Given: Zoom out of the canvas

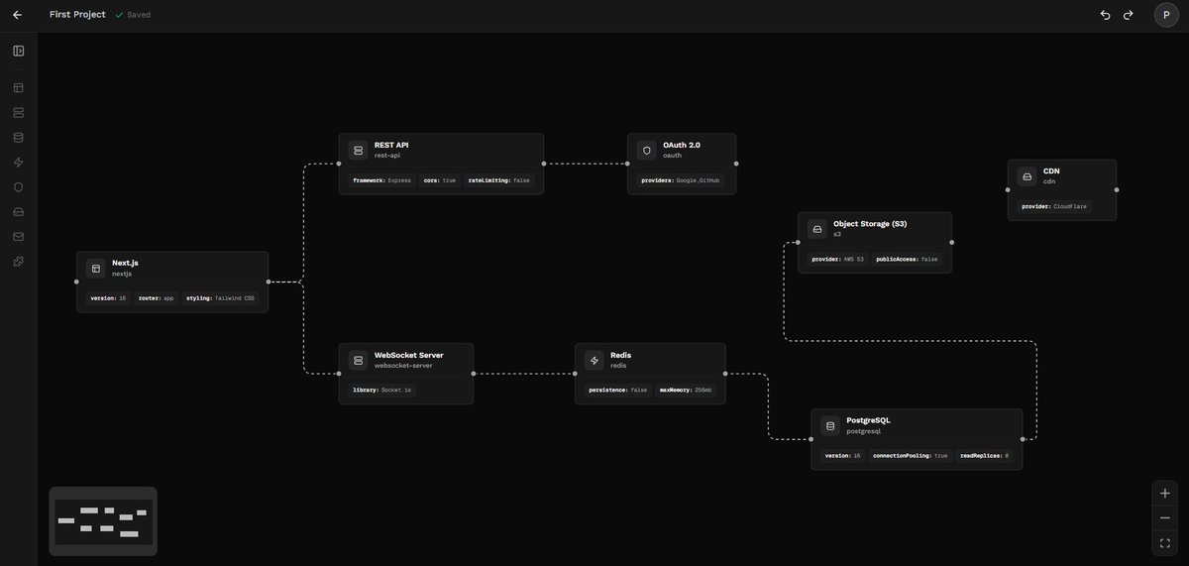Looking at the screenshot, I should coord(1164,517).
